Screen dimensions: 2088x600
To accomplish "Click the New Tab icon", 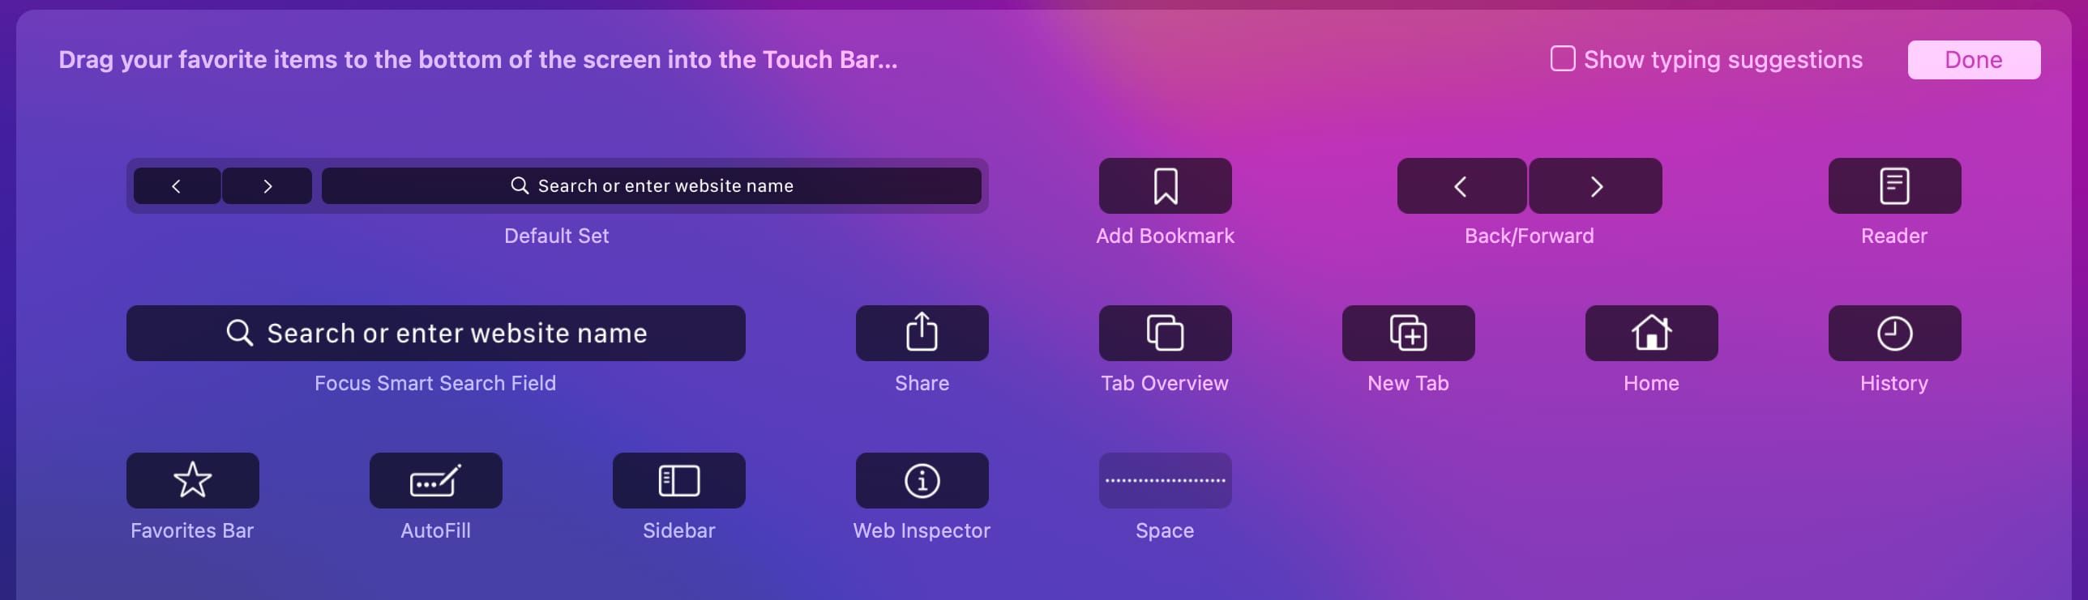I will pos(1408,334).
